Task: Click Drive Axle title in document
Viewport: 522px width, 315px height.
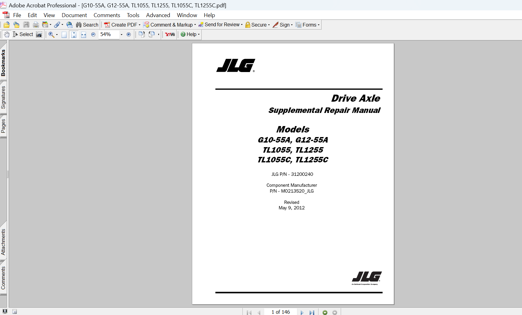Action: point(356,98)
